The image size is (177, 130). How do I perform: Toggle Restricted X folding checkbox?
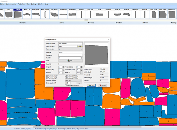point(66,76)
